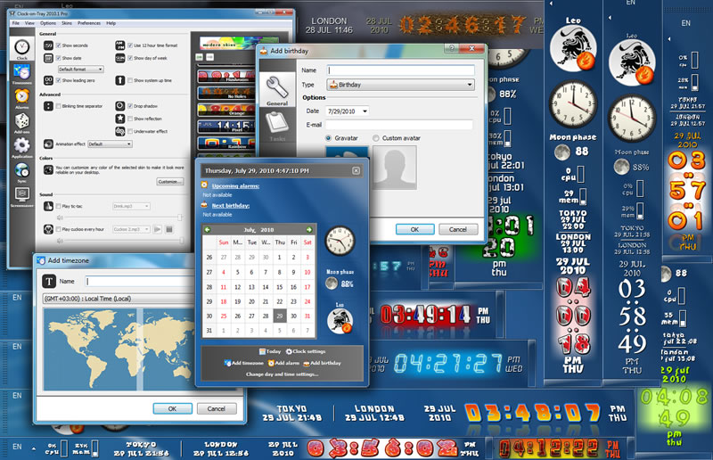
Task: Go to previous month in calendar
Action: 207,229
